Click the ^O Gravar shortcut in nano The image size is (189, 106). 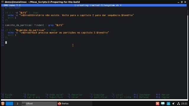click(x=29, y=95)
